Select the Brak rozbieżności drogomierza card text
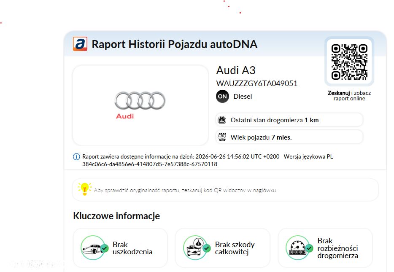Viewport: 394px width, 272px height. [x=337, y=248]
